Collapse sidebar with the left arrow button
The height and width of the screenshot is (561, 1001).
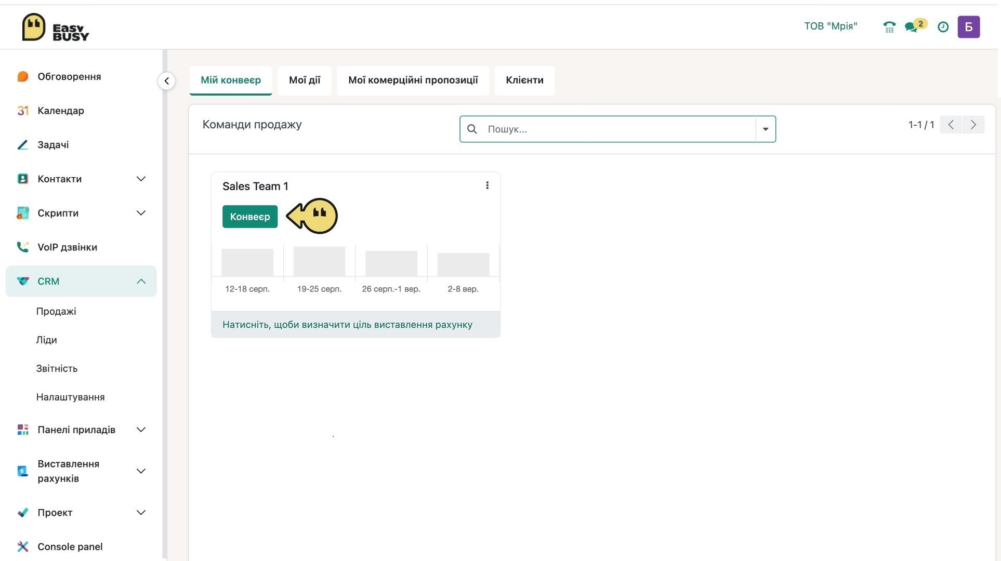pos(166,81)
